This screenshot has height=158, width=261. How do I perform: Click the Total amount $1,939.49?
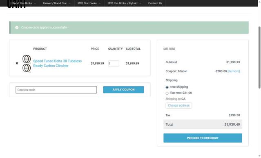[232, 125]
